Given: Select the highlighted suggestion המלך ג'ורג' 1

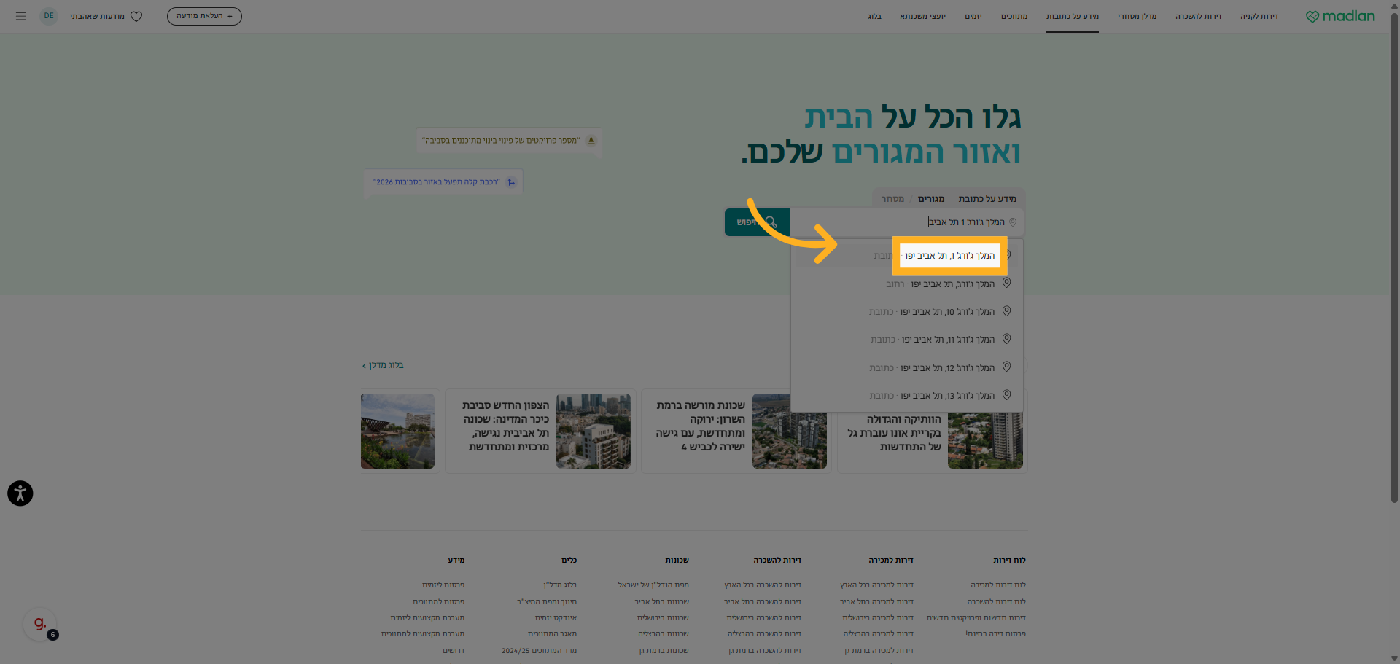Looking at the screenshot, I should (949, 255).
